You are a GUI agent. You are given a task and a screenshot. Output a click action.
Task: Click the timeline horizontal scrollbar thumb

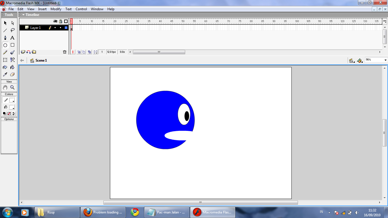(x=159, y=52)
